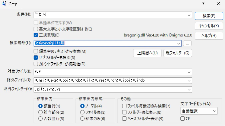Enable フォルダー毎に表示(8) checkbox
This screenshot has height=126, width=225.
pyautogui.click(x=124, y=112)
